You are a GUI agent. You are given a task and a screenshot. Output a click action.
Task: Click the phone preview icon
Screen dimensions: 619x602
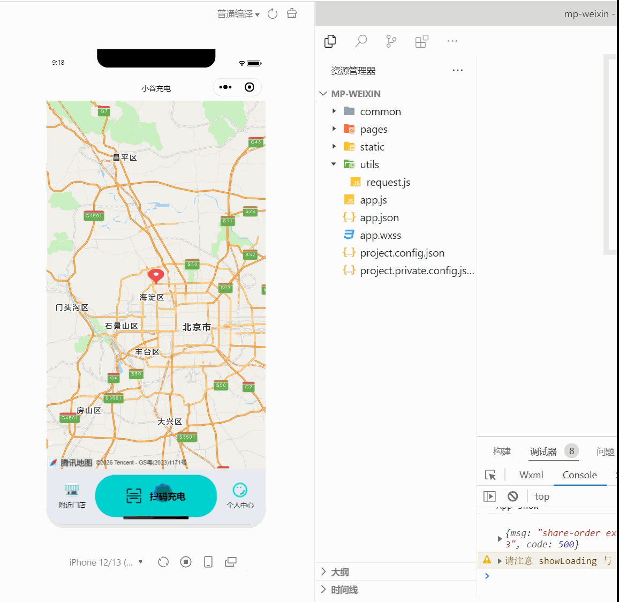208,562
